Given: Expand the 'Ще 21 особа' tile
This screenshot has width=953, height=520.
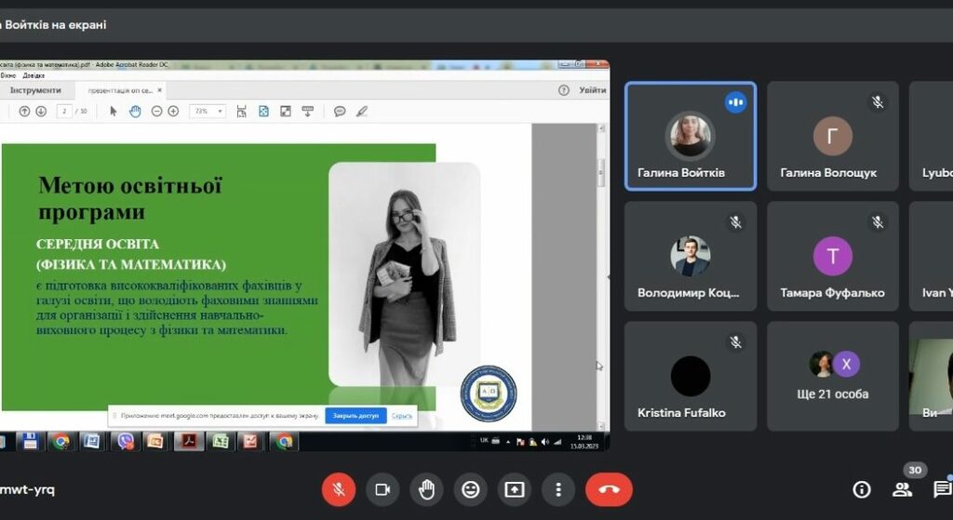Looking at the screenshot, I should tap(833, 376).
